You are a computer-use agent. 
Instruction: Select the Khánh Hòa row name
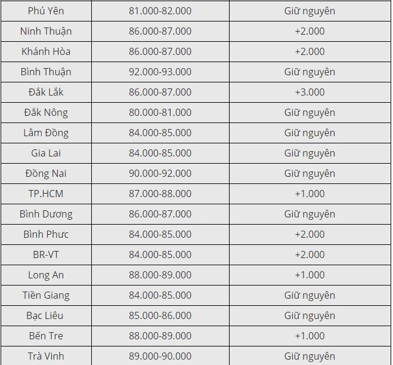pos(46,52)
